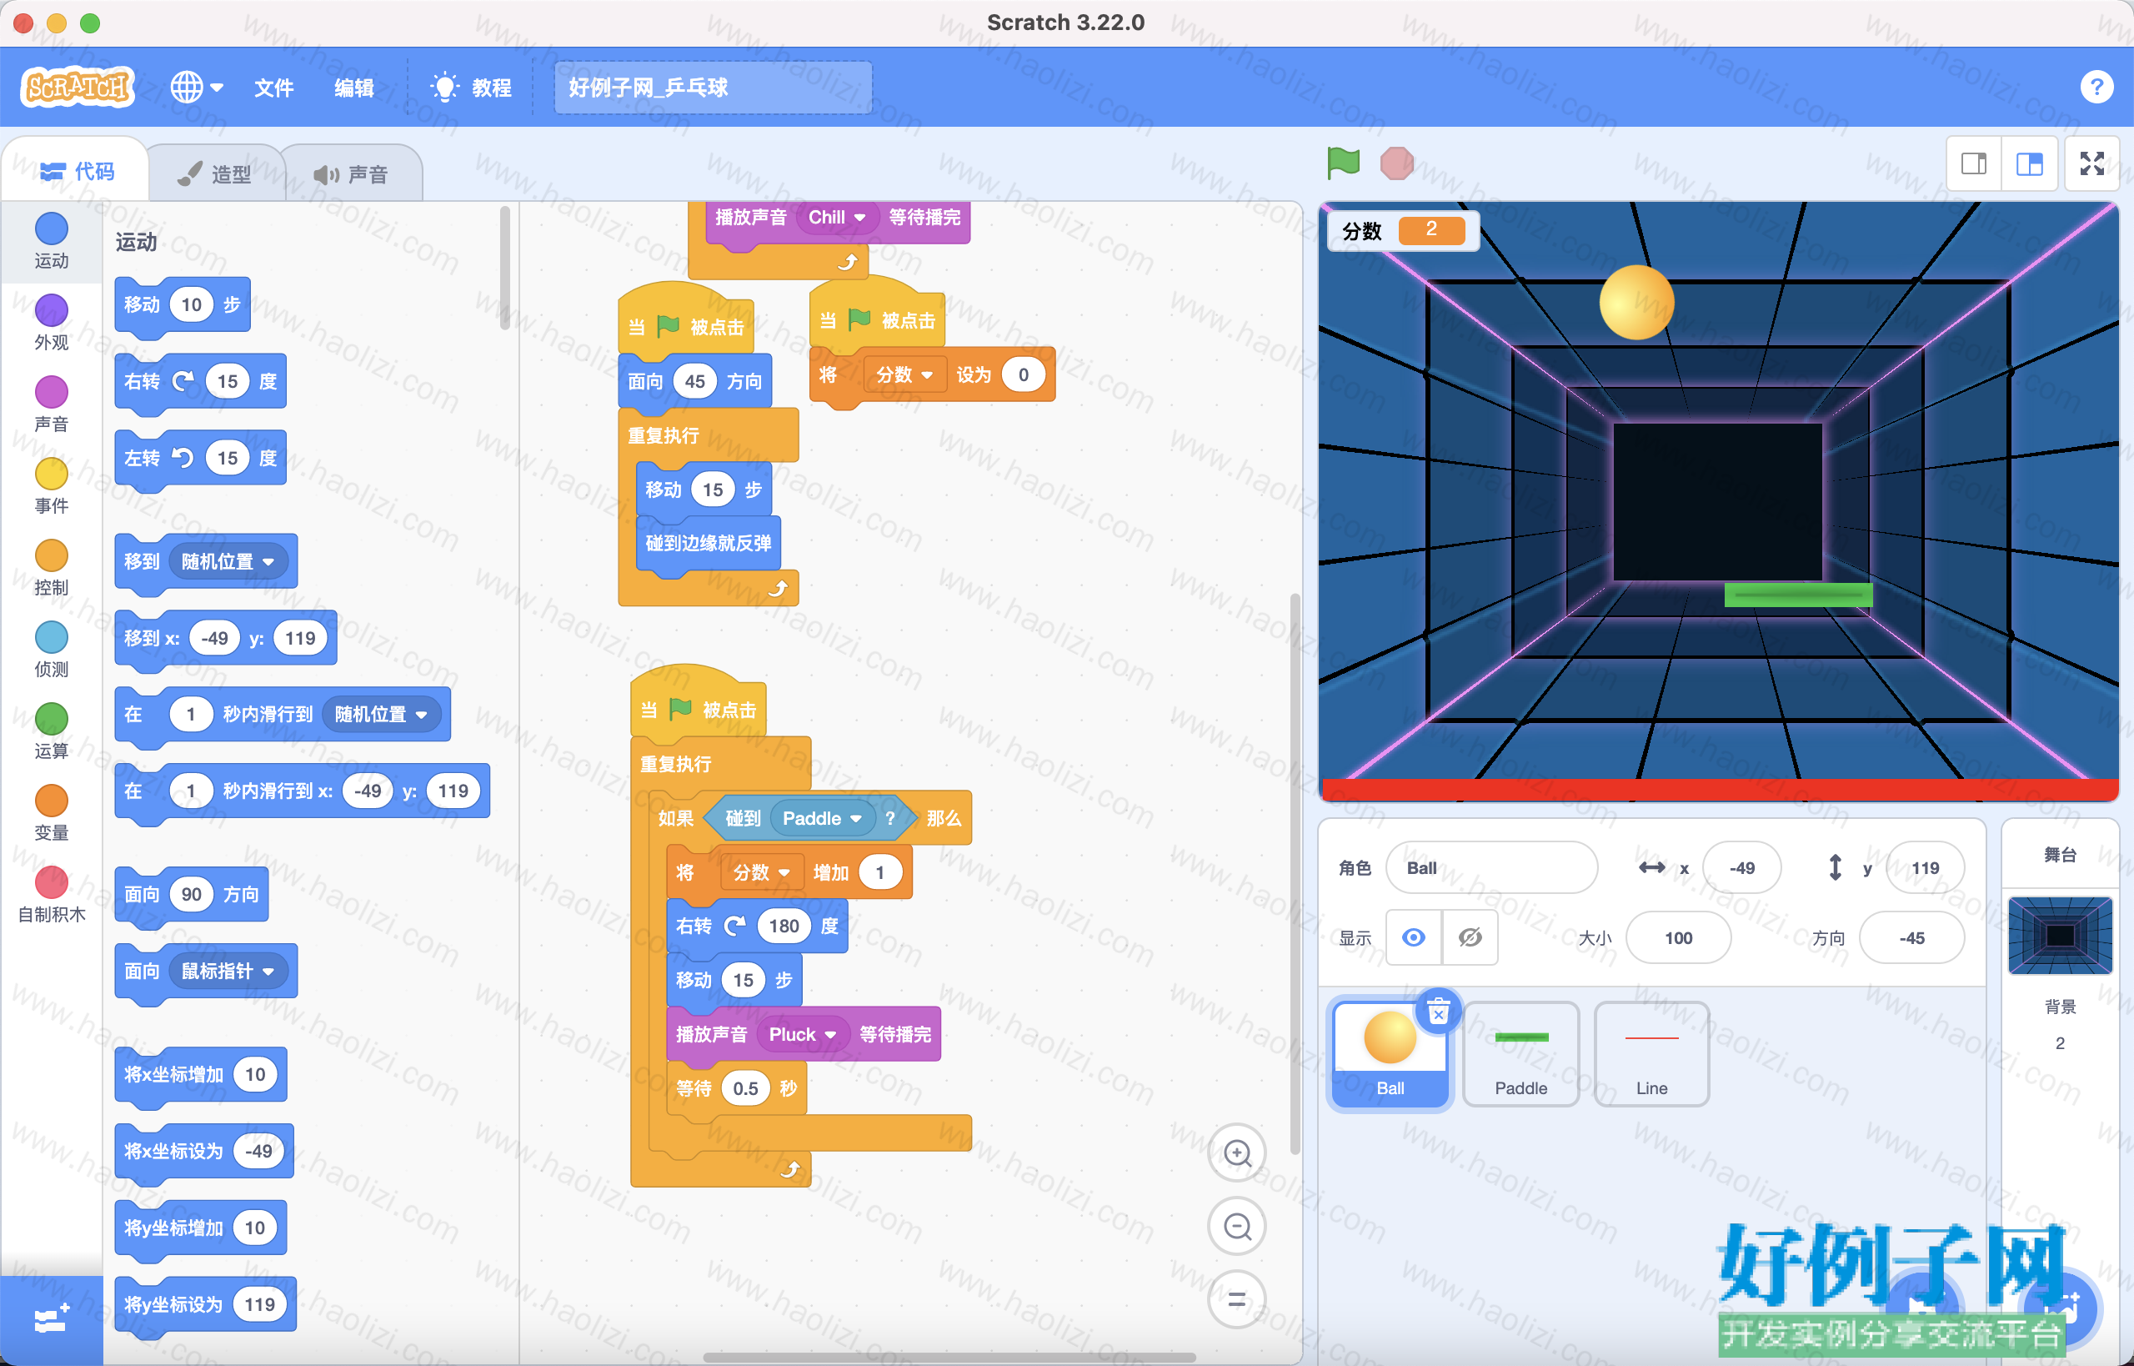
Task: Click the sprite direction field -45
Action: [1911, 937]
